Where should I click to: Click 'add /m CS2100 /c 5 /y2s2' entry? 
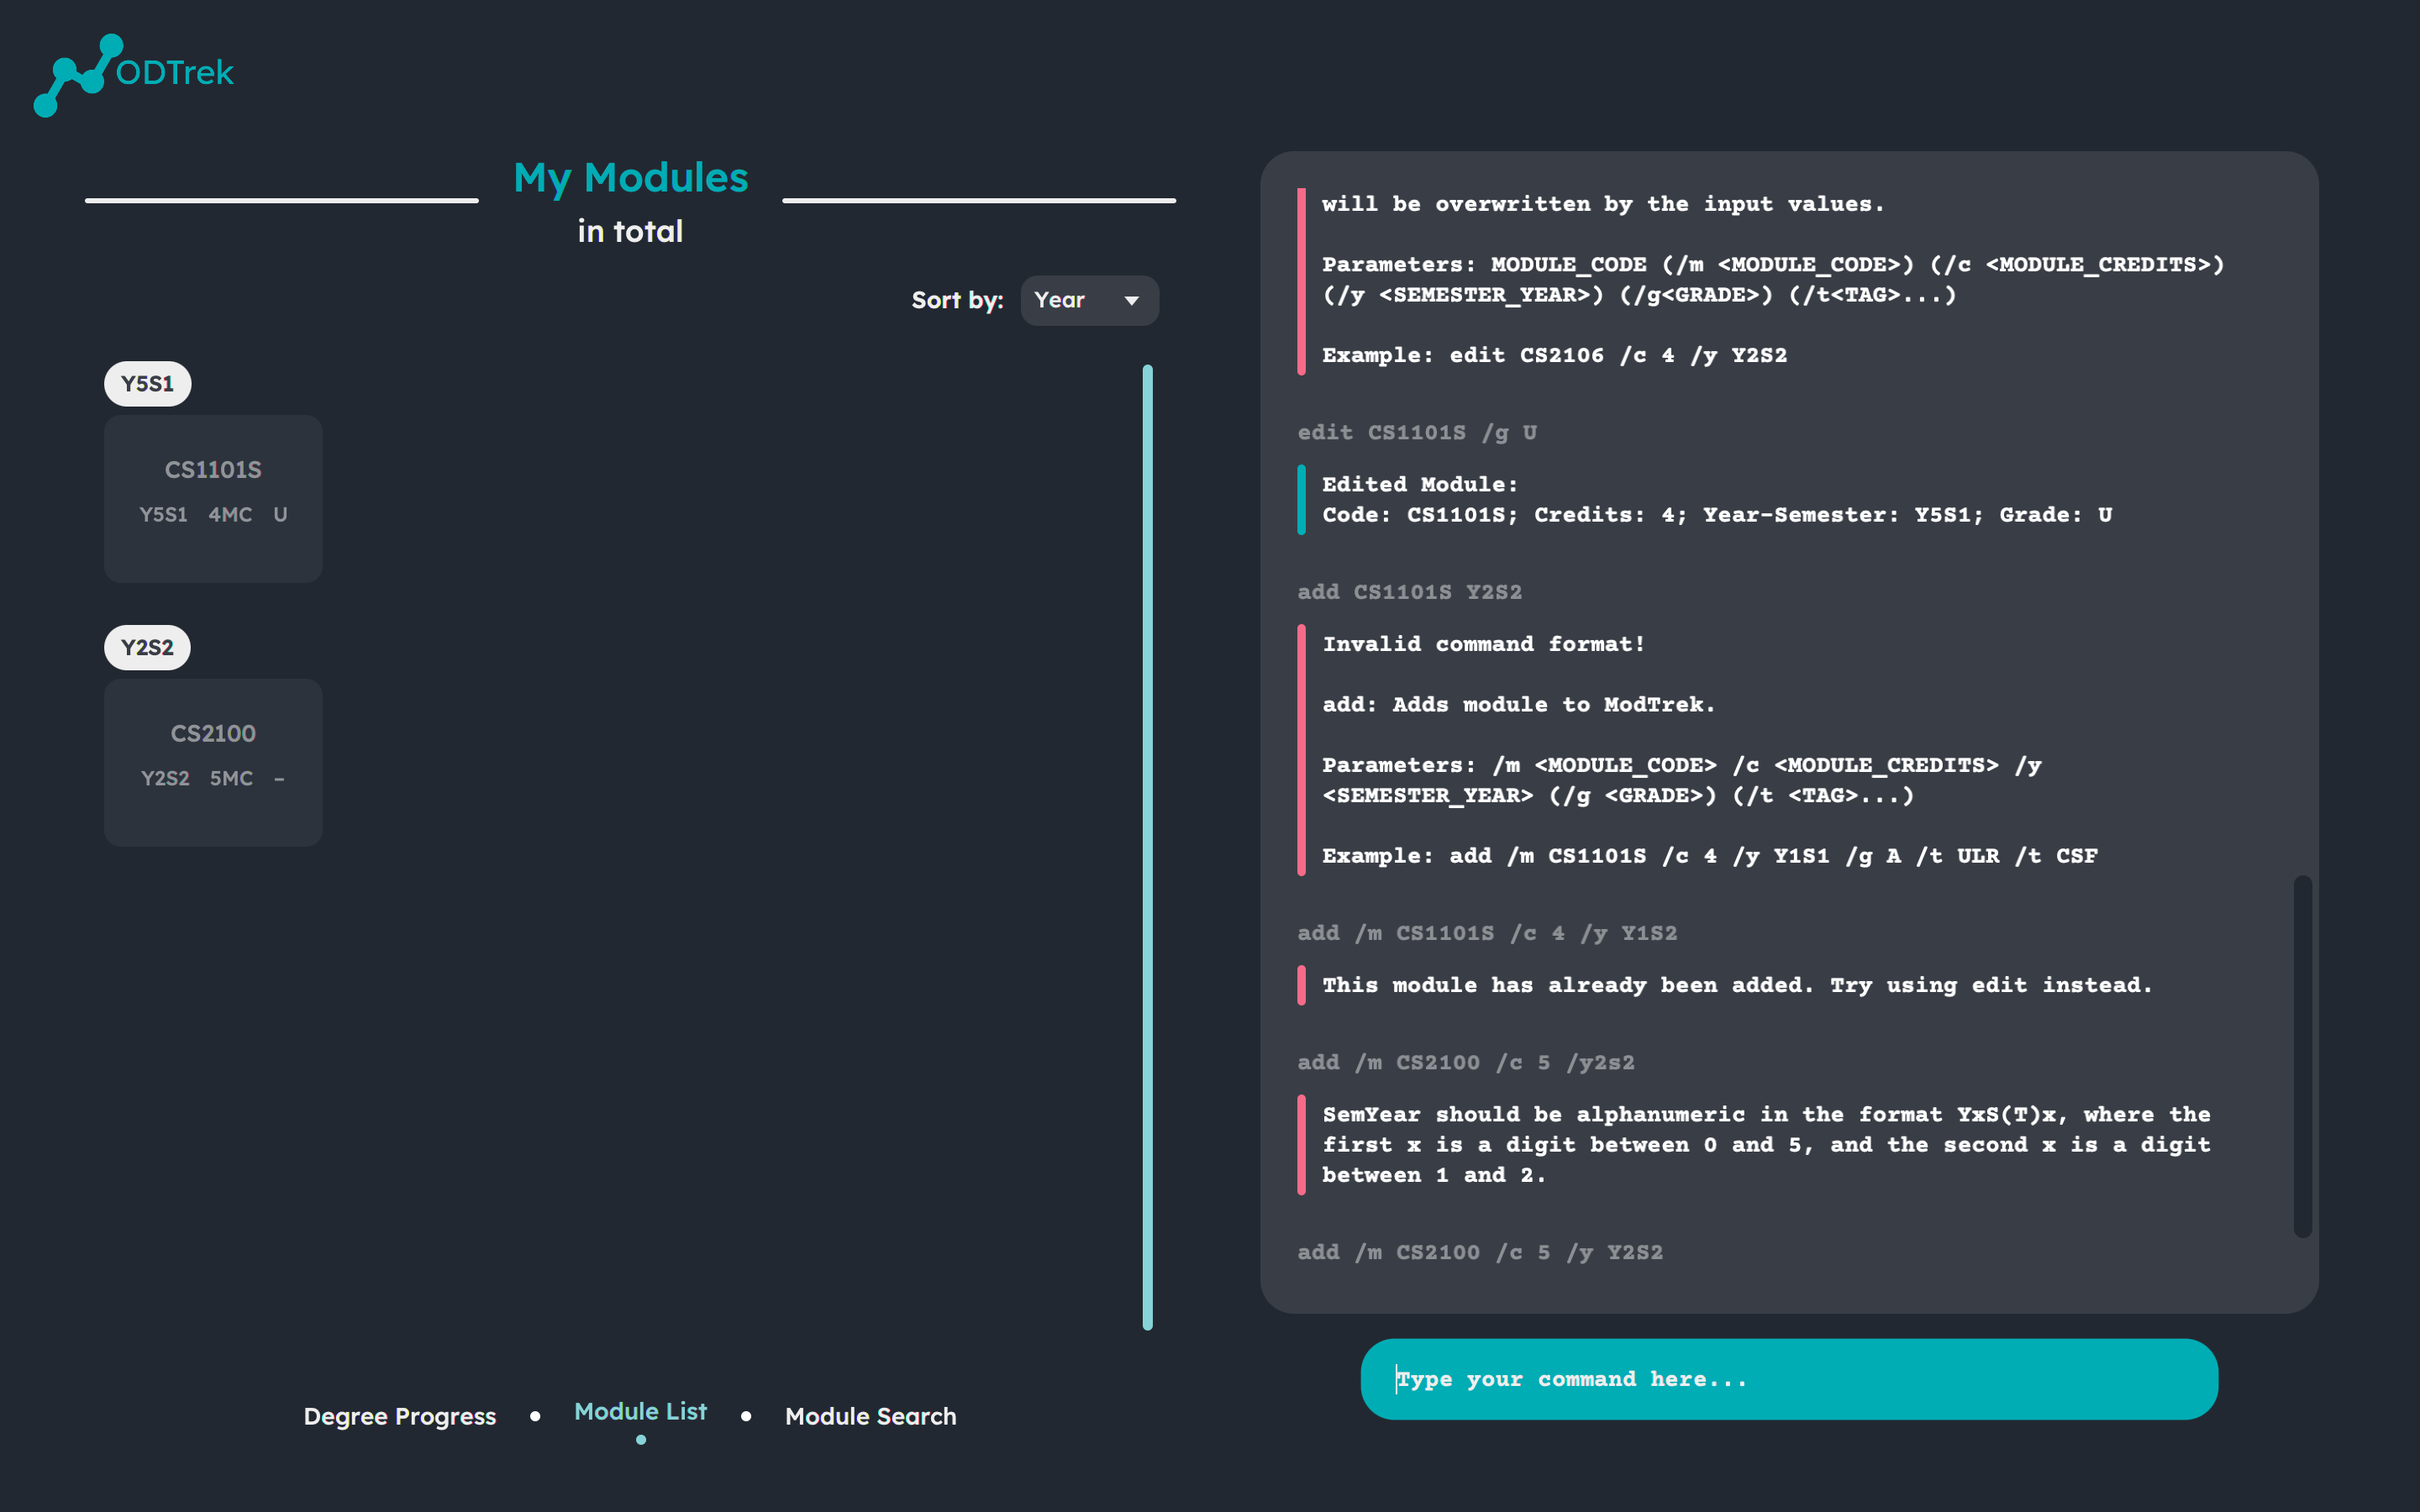(1466, 1062)
